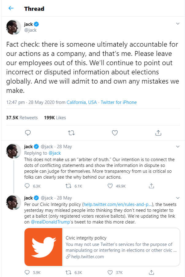Reply to the Civic Integrity policy tweet
The image size is (185, 277).
[28, 272]
